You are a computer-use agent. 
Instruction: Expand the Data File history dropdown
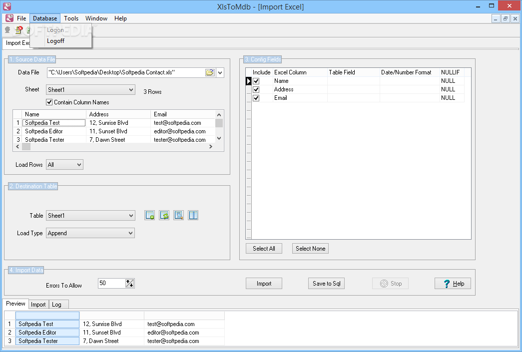coord(220,72)
